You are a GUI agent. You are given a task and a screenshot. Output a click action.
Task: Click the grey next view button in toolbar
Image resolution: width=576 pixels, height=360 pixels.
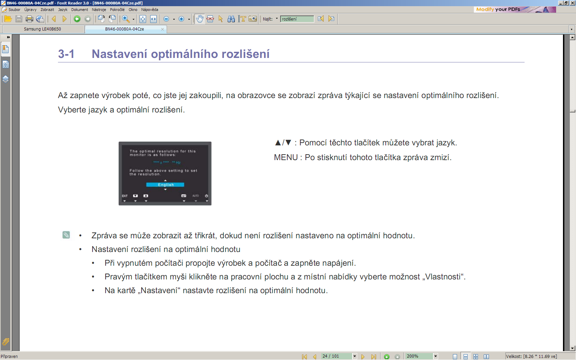pos(88,19)
